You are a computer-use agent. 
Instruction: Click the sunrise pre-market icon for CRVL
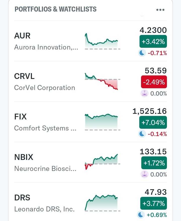click(145, 94)
